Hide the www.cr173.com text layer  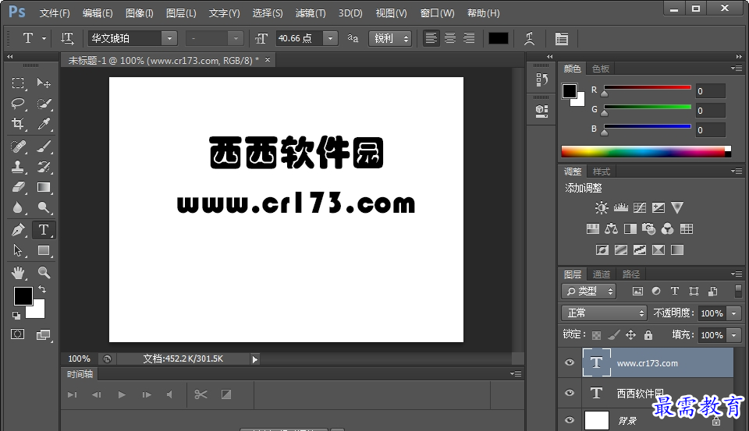point(570,362)
